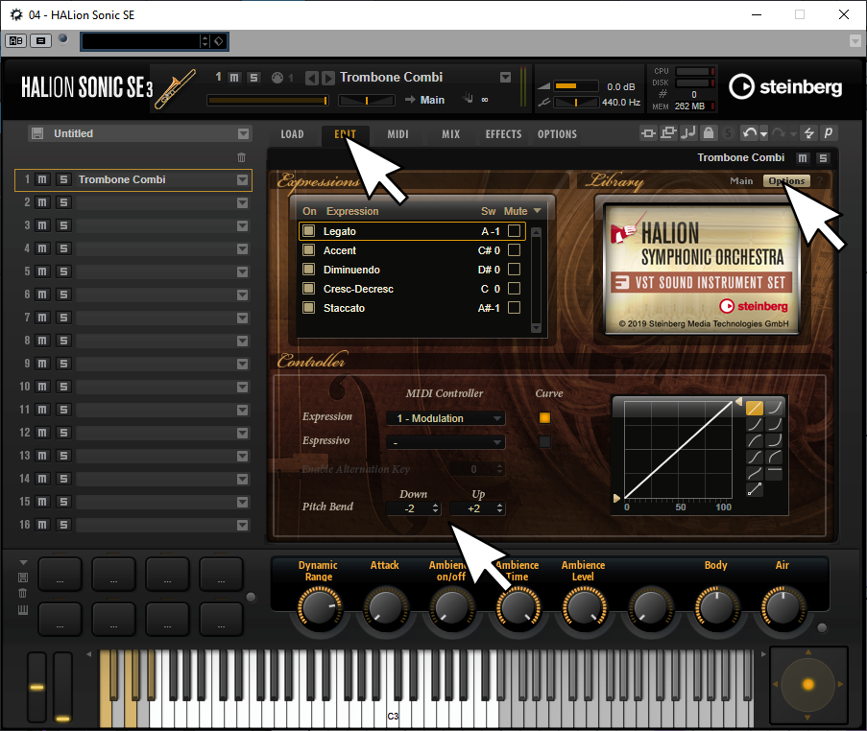Screen dimensions: 867x731
Task: Switch to the MIDI tab
Action: point(397,134)
